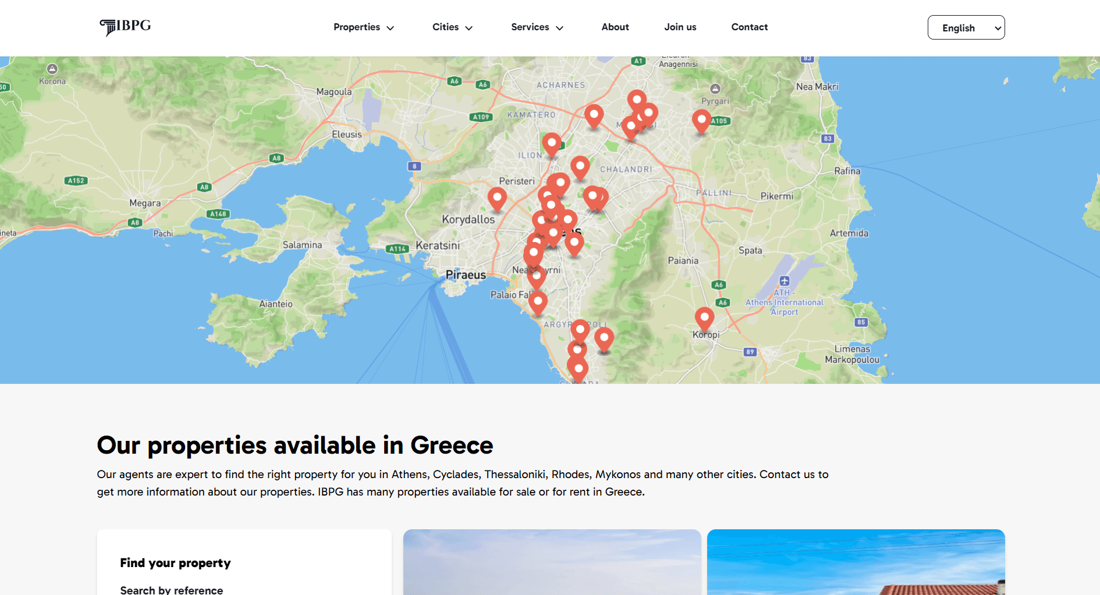Viewport: 1100px width, 595px height.
Task: Open the About page
Action: click(x=615, y=27)
